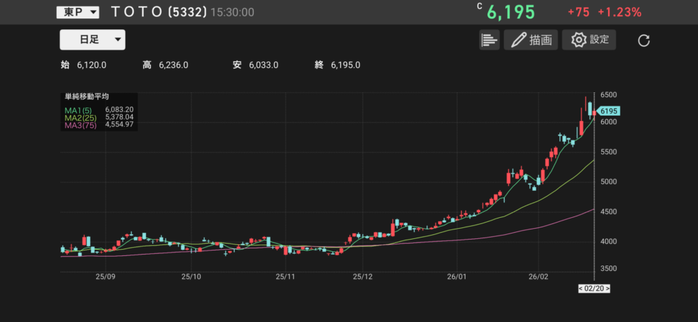Select the 26/01 date axis label
698x322 pixels.
457,278
